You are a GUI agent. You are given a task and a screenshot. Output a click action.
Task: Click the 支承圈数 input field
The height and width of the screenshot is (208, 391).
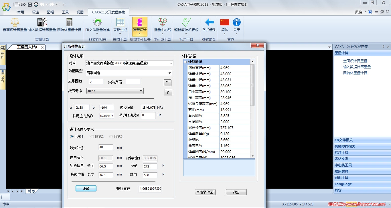point(96,82)
